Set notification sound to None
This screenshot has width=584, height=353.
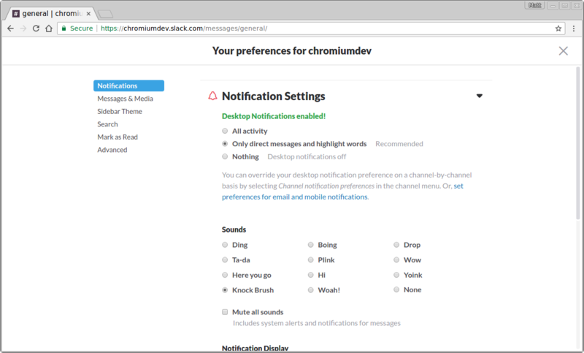pos(396,289)
